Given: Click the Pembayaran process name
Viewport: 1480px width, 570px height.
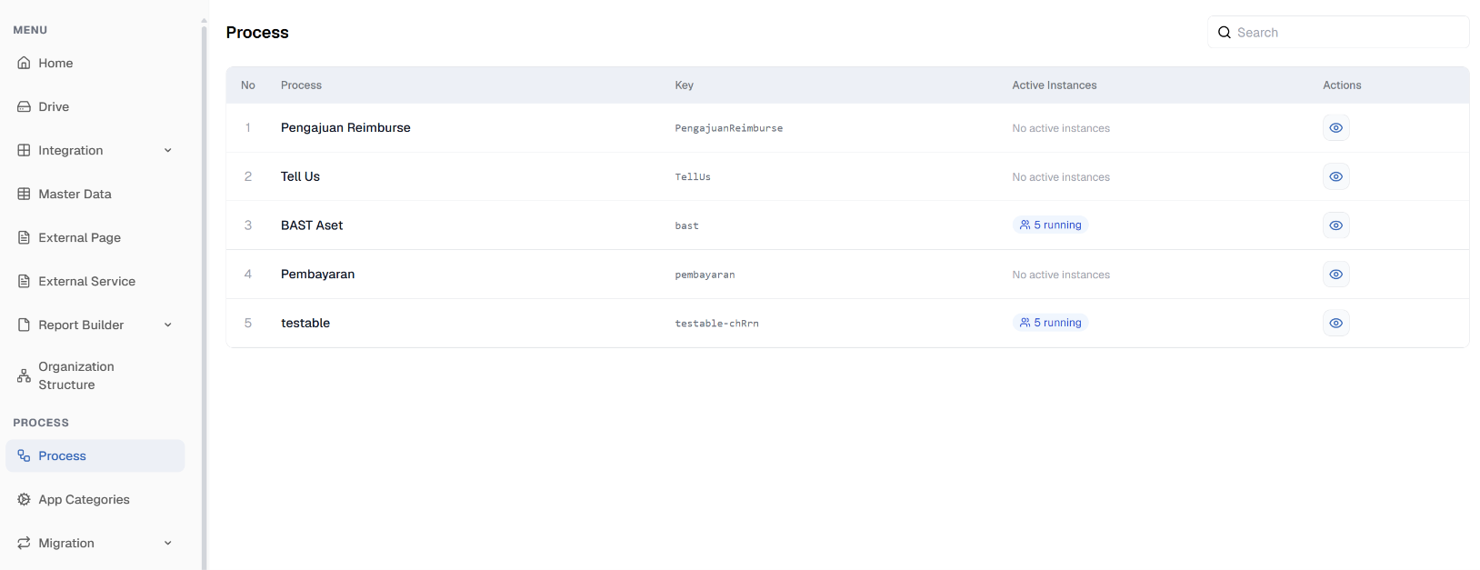Looking at the screenshot, I should click(x=317, y=274).
